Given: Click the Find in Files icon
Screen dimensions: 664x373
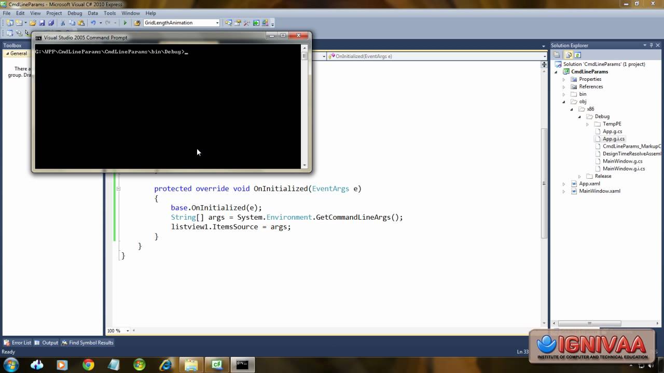Looking at the screenshot, I should coord(137,23).
